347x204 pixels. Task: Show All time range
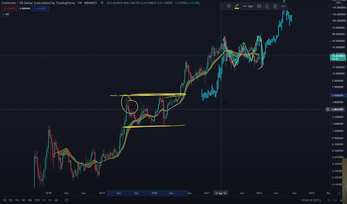(x=56, y=200)
